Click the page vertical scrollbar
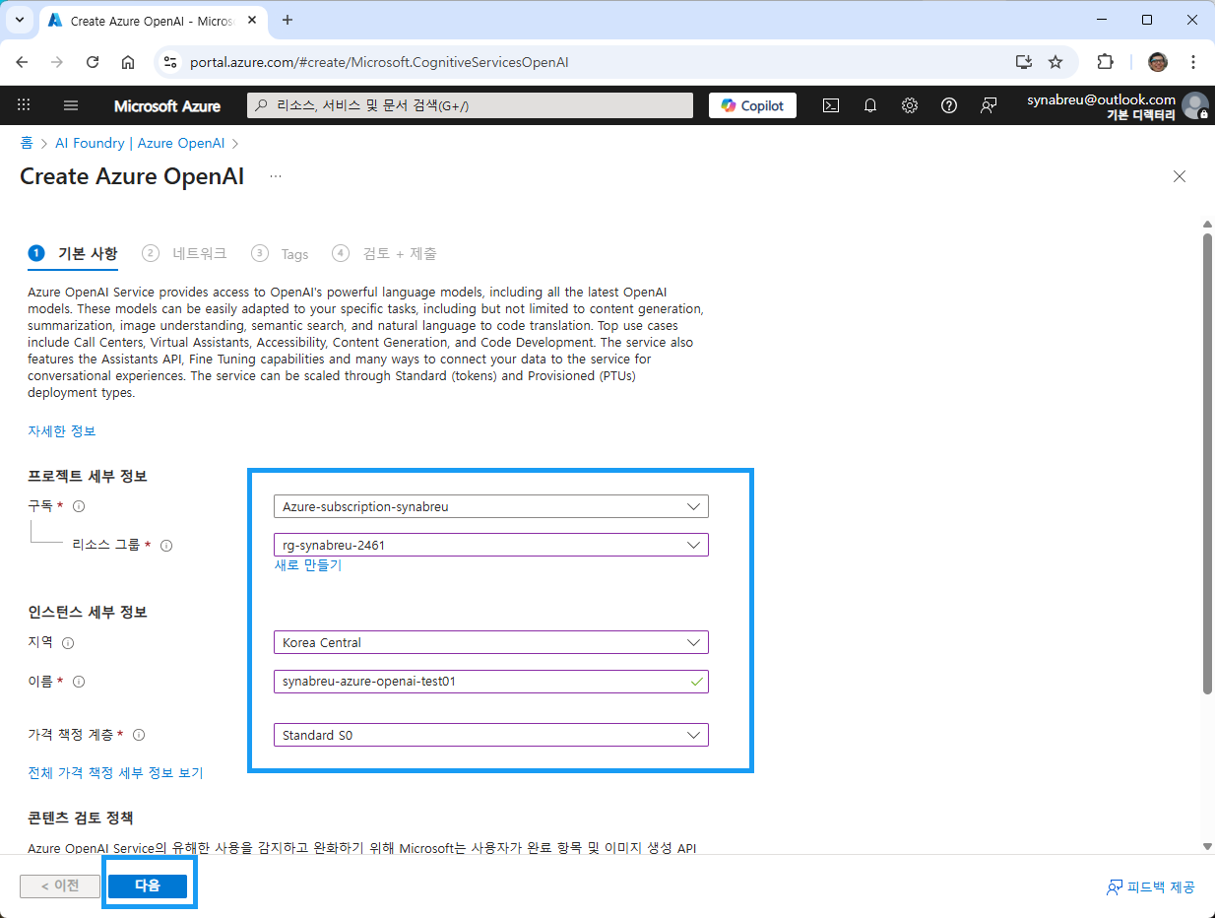 pyautogui.click(x=1207, y=463)
